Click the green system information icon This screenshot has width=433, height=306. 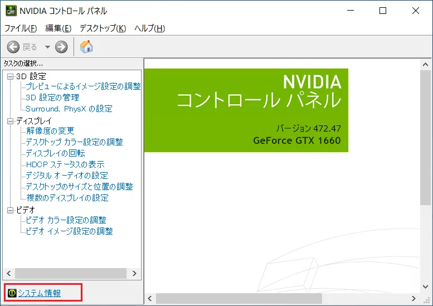12,293
